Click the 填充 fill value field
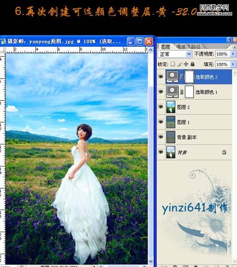The image size is (237, 267). click(222, 64)
